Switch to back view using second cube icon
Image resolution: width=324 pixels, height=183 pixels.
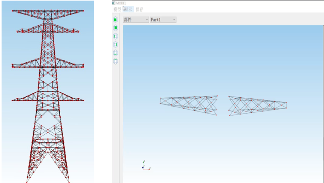pyautogui.click(x=116, y=28)
